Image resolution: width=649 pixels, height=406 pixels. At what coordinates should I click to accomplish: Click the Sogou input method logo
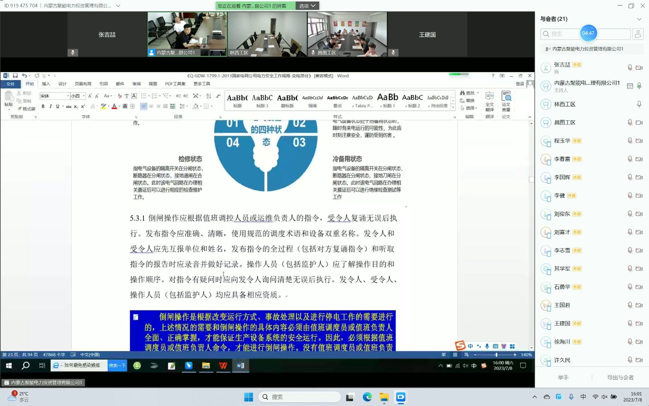[x=460, y=345]
